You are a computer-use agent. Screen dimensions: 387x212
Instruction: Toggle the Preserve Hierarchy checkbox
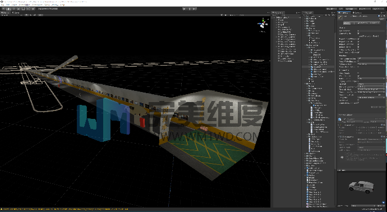[x=358, y=49]
